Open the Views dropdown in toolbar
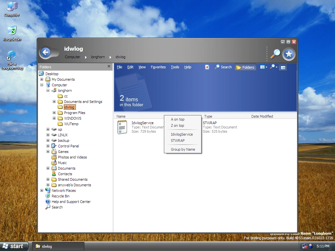Image resolution: width=335 pixels, height=251 pixels. (264, 67)
